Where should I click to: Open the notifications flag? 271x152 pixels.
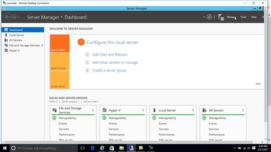[221, 17]
